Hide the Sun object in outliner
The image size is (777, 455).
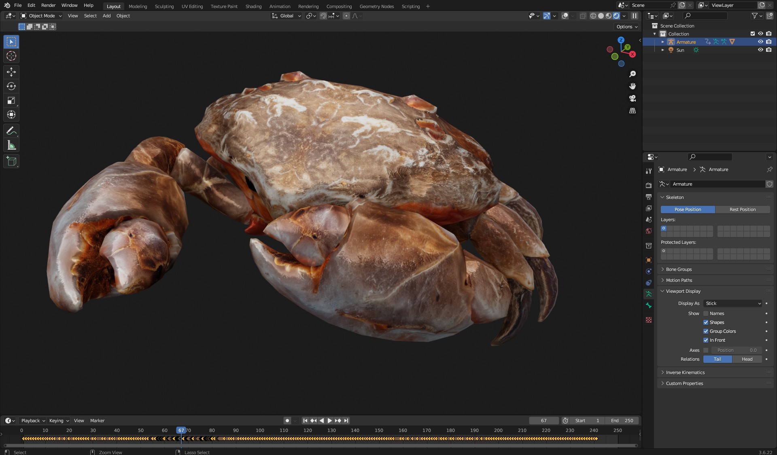coord(760,50)
